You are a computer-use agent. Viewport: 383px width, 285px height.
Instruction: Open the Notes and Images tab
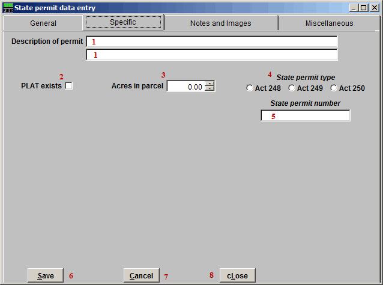tap(220, 23)
